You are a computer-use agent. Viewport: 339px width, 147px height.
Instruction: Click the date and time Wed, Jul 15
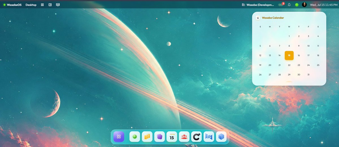point(323,5)
